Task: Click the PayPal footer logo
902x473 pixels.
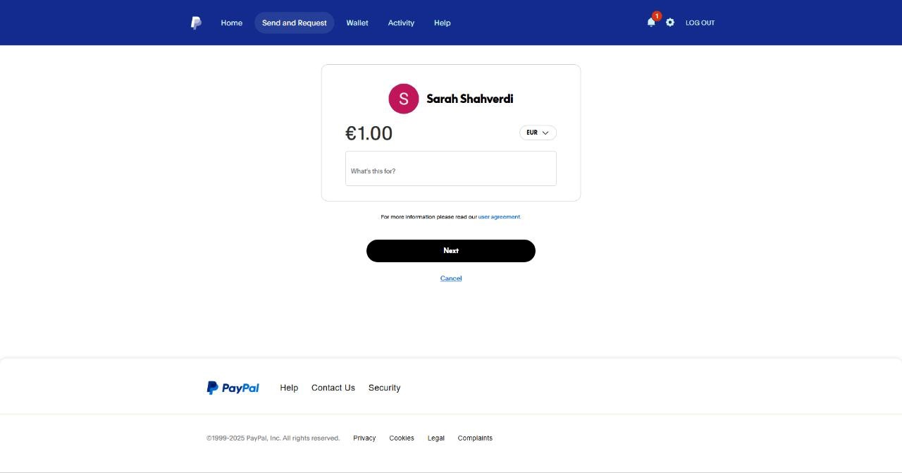Action: 233,388
